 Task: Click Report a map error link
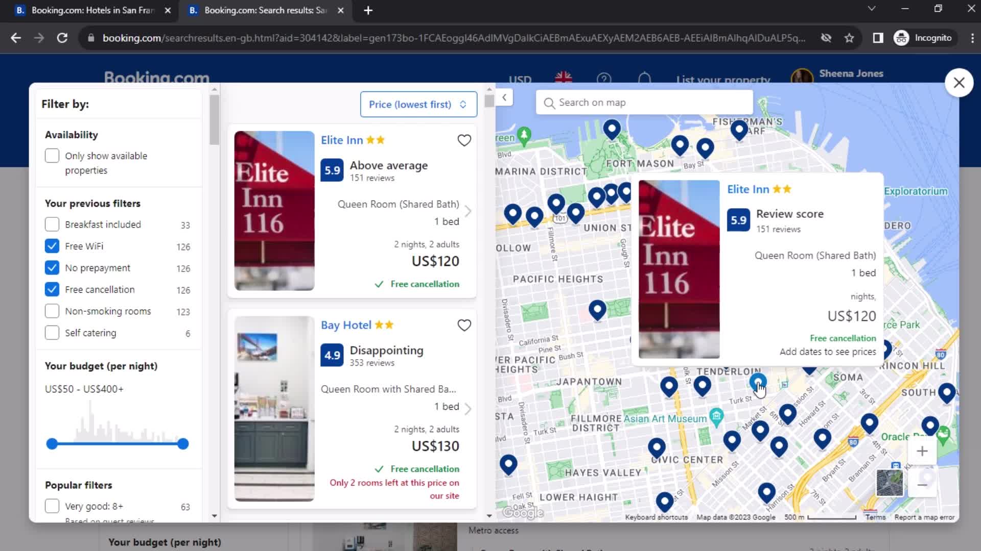click(924, 517)
